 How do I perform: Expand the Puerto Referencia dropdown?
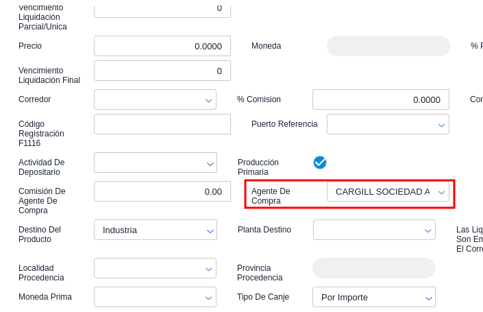(388, 124)
